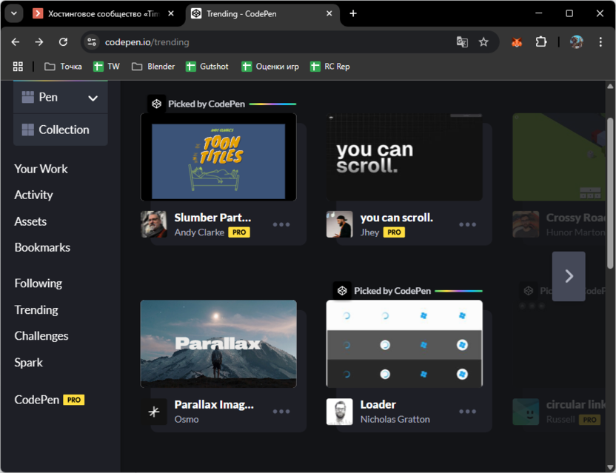Screen dimensions: 616x473
Task: Open the CodePen PRO link
Action: point(49,400)
